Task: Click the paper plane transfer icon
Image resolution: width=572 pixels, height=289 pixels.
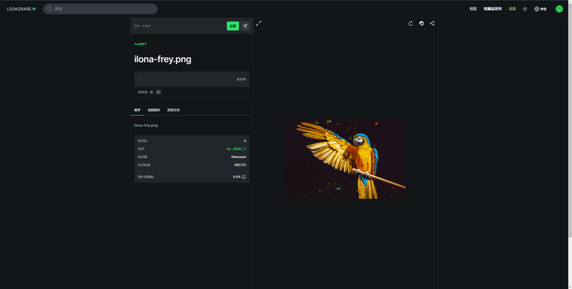Action: pyautogui.click(x=245, y=26)
